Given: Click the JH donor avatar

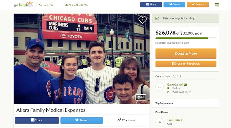Looking at the screenshot, I should [x=159, y=122].
